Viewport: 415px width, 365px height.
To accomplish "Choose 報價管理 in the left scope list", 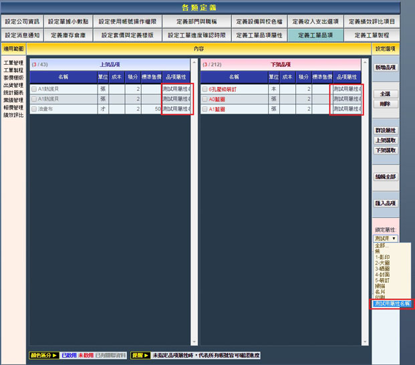I will [13, 108].
